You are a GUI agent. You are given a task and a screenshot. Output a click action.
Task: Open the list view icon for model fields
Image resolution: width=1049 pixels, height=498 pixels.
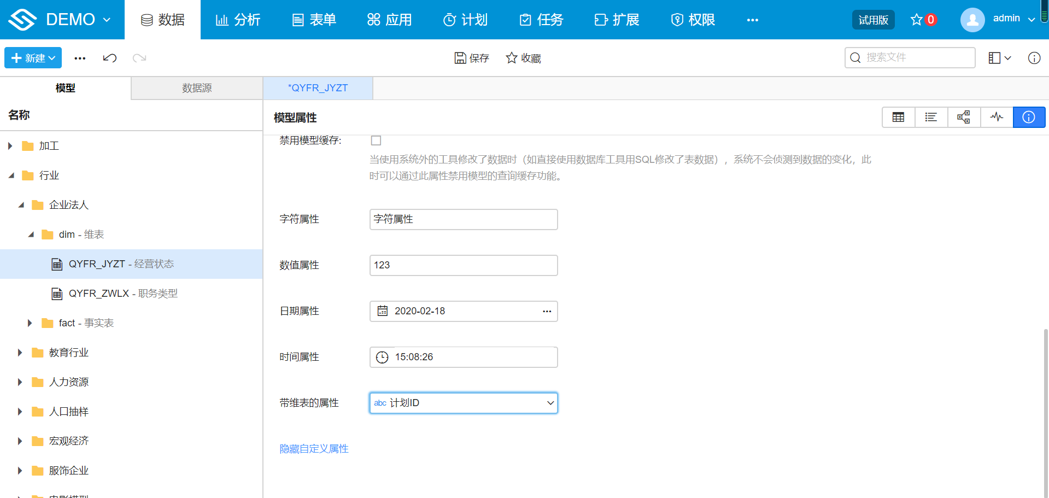[x=931, y=117]
